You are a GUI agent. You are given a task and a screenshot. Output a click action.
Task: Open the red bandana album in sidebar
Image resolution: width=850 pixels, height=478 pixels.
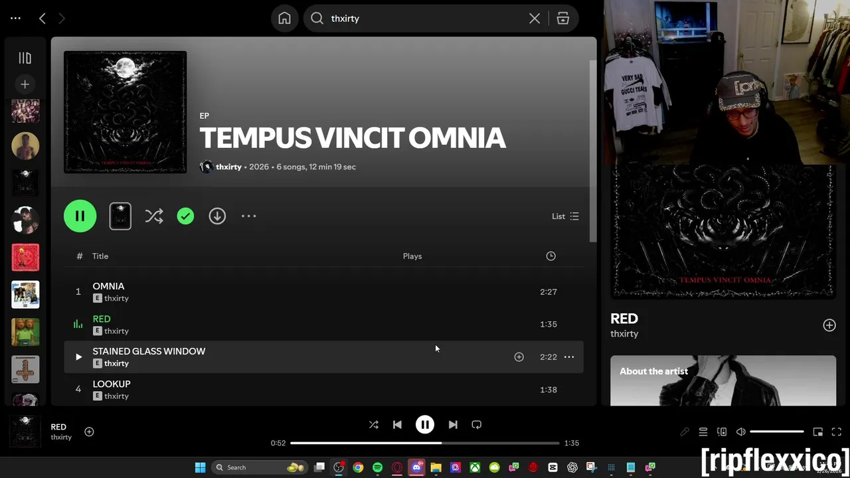[25, 258]
